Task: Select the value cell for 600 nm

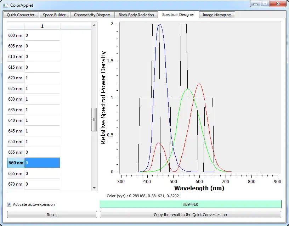Action: pyautogui.click(x=42, y=35)
